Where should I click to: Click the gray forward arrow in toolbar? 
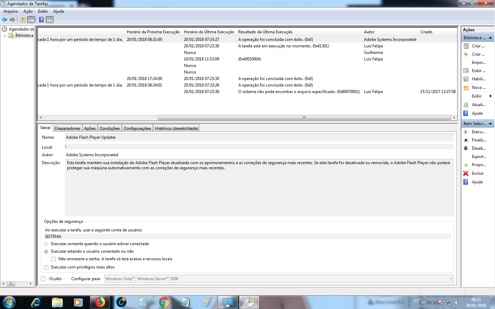(12, 20)
